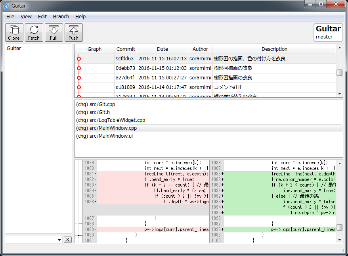This screenshot has width=348, height=256.
Task: Click the Guitar app icon in title bar
Action: click(x=6, y=6)
